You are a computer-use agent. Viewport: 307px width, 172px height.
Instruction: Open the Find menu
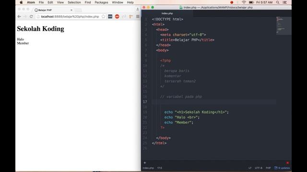tap(88, 2)
